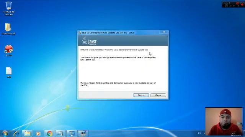Select the red round app shortcut on desktop
Image resolution: width=245 pixels, height=137 pixels.
point(8,51)
